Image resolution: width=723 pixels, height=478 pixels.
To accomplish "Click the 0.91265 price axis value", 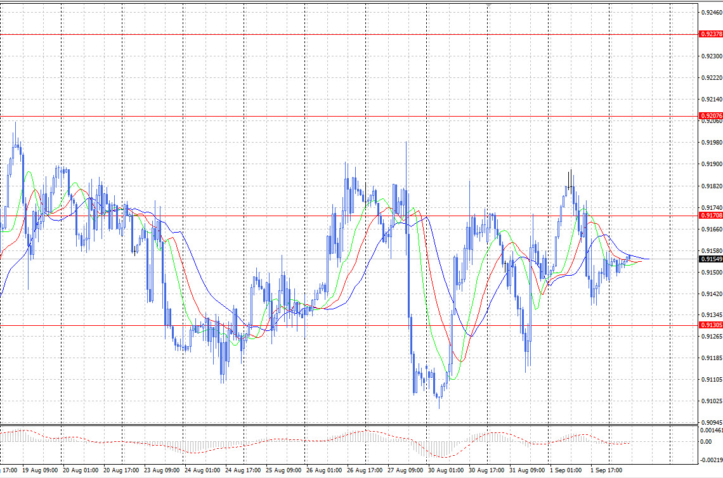I will 712,337.
